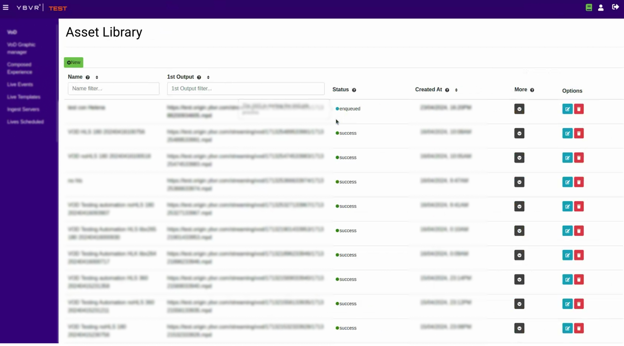Image resolution: width=624 pixels, height=346 pixels.
Task: Expand More options for the enqueued asset
Action: click(x=519, y=109)
